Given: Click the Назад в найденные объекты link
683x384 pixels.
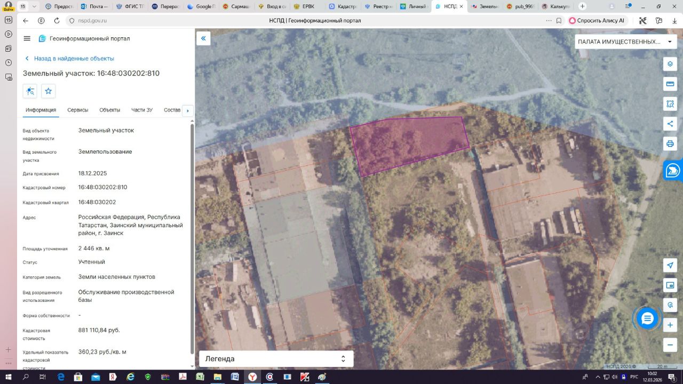Looking at the screenshot, I should [69, 58].
